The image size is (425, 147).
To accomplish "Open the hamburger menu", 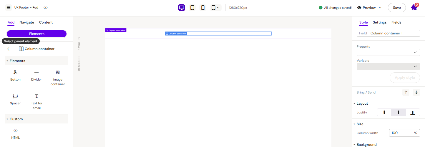I will click(9, 8).
